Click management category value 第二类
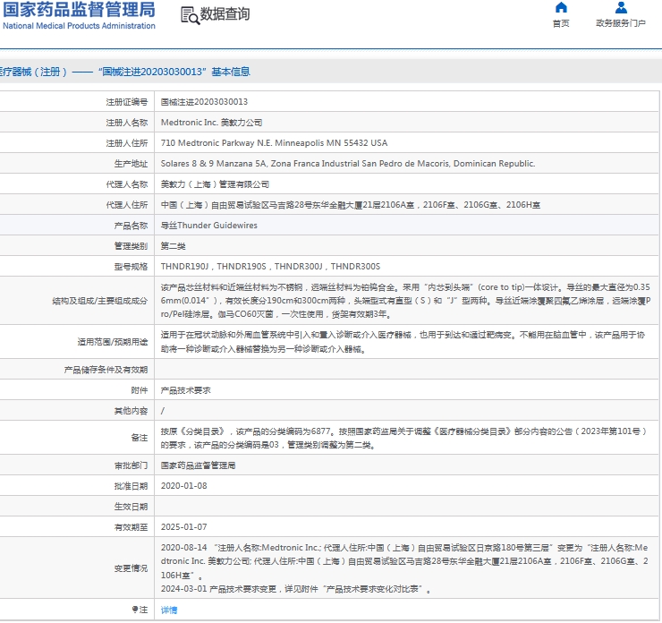662x623 pixels. (x=173, y=246)
